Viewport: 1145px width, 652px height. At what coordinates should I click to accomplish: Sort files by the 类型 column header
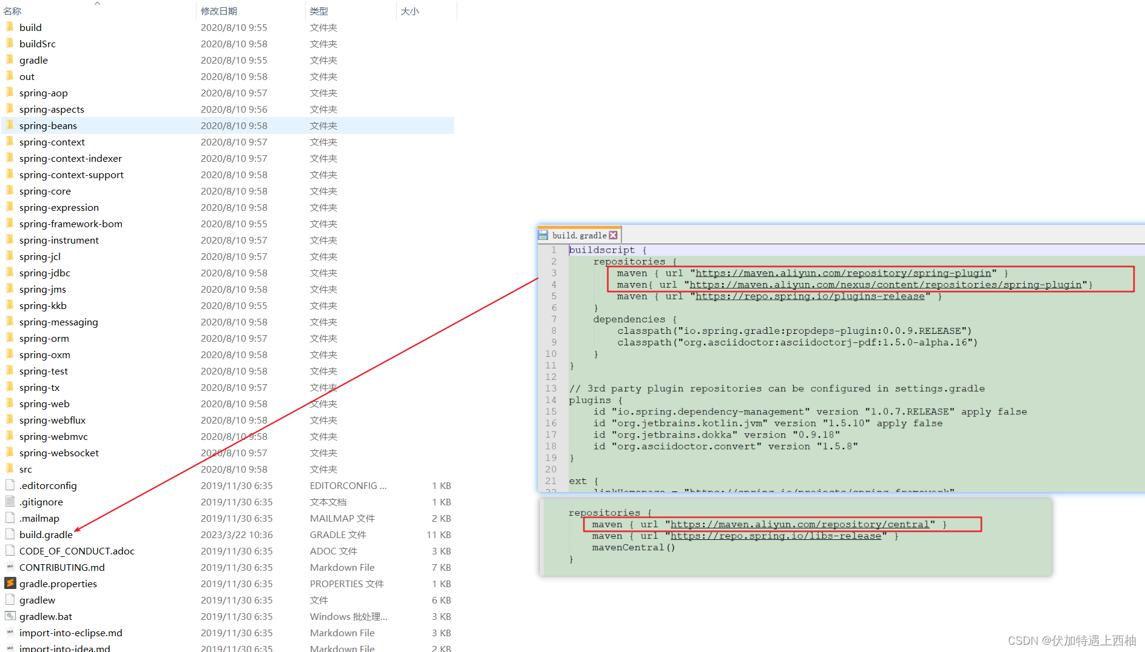[319, 11]
